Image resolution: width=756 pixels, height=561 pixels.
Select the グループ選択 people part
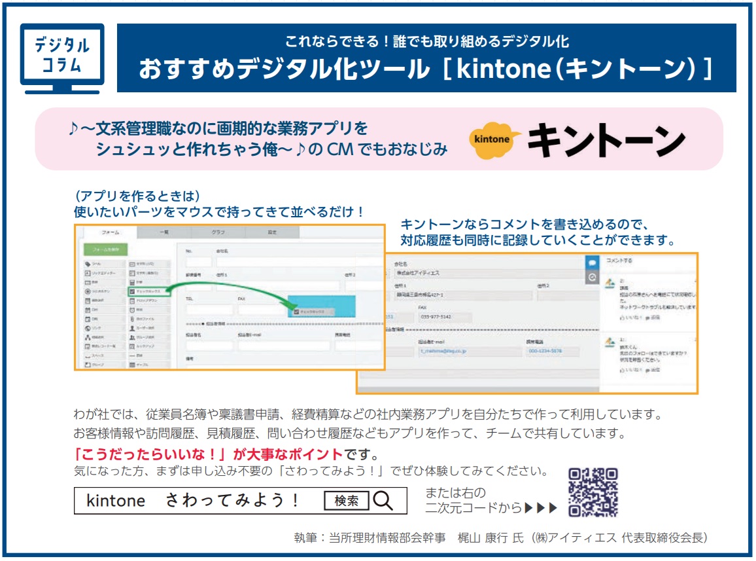click(149, 337)
